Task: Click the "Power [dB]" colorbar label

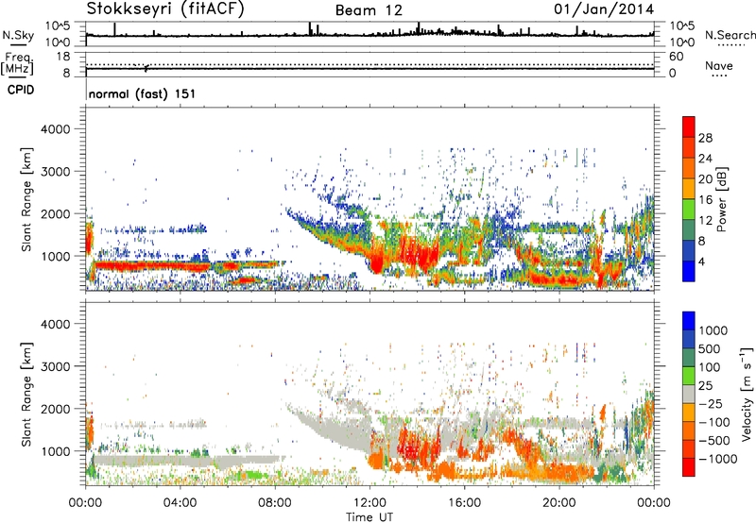Action: tap(721, 199)
